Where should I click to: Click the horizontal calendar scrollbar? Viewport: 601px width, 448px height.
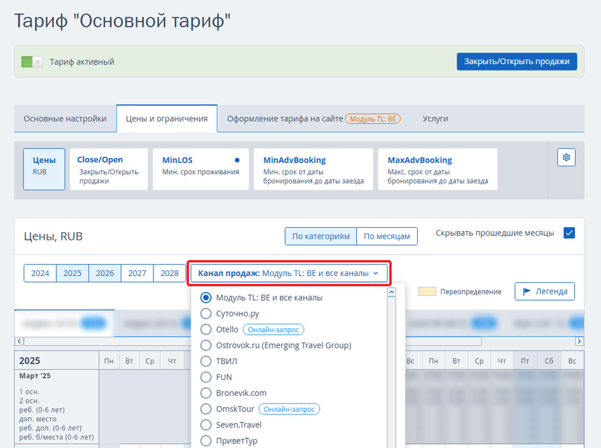254,341
